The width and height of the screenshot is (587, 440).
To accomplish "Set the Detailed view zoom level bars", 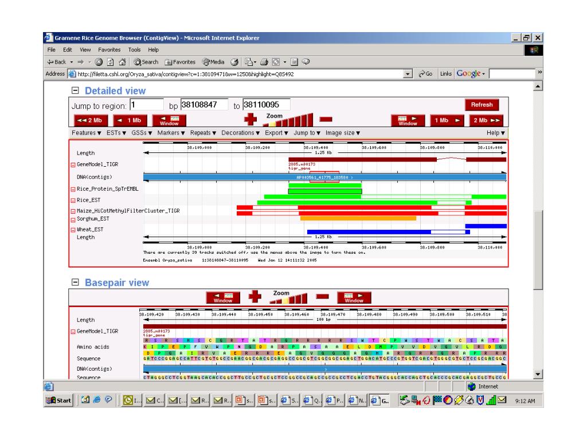I will click(288, 121).
